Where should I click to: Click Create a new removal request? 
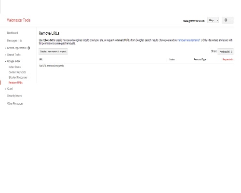click(x=53, y=52)
